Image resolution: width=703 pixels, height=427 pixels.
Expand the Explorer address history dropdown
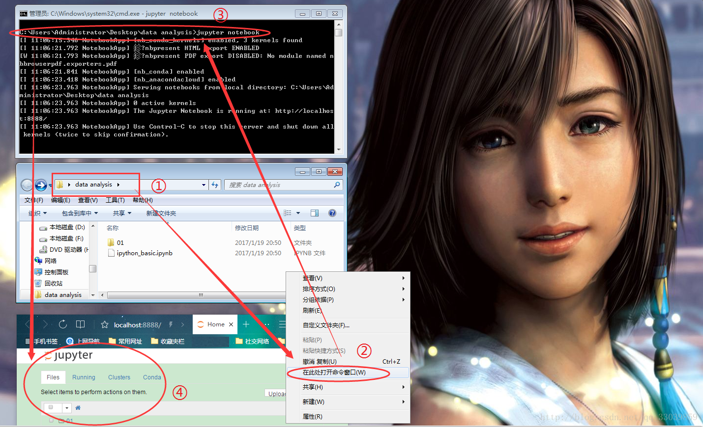click(x=204, y=185)
